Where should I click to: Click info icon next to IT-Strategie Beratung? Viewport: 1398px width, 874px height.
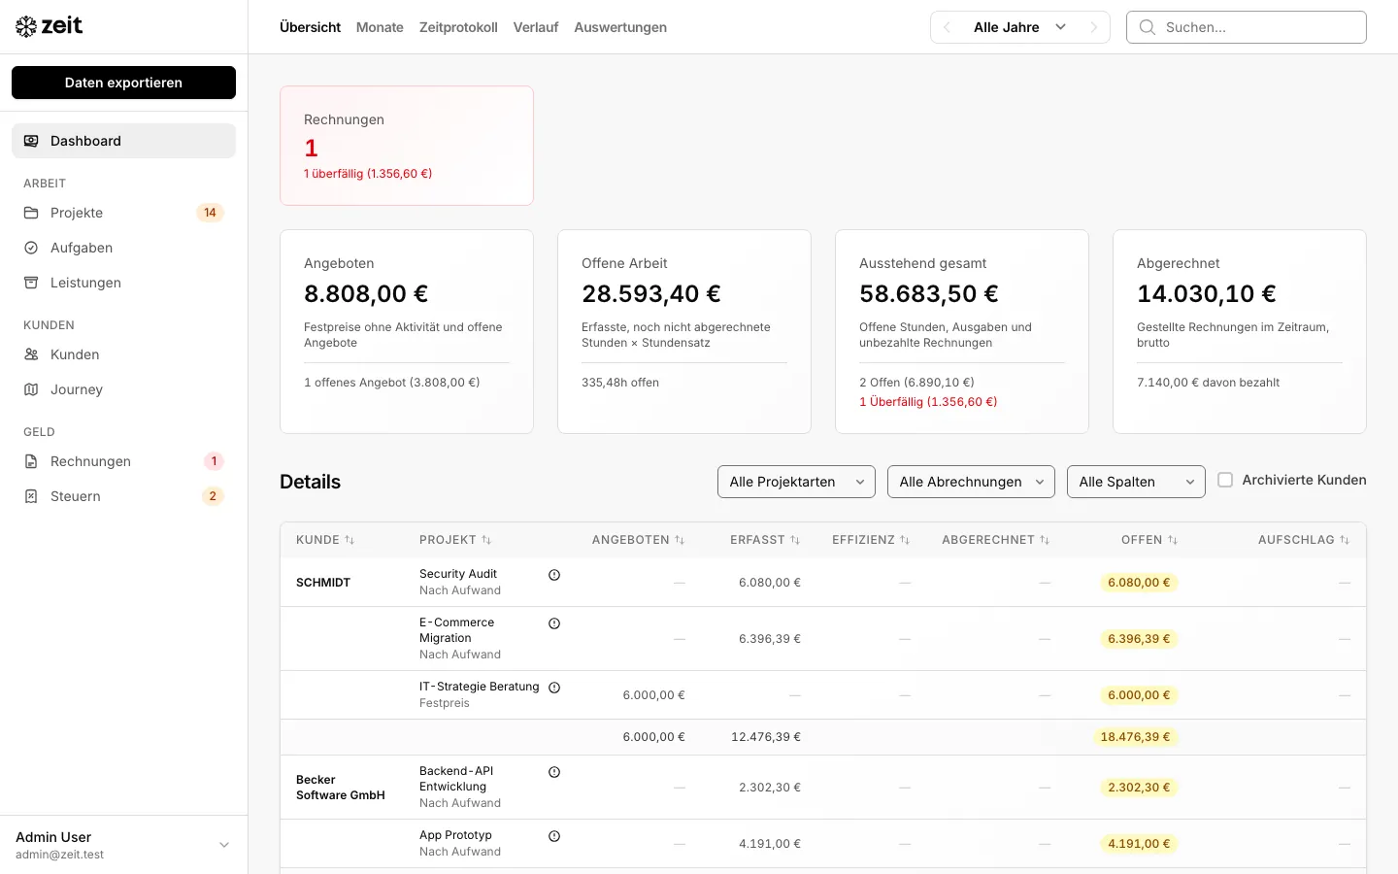(x=554, y=688)
